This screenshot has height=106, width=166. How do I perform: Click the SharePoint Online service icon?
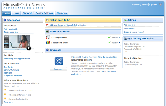coord(48,43)
